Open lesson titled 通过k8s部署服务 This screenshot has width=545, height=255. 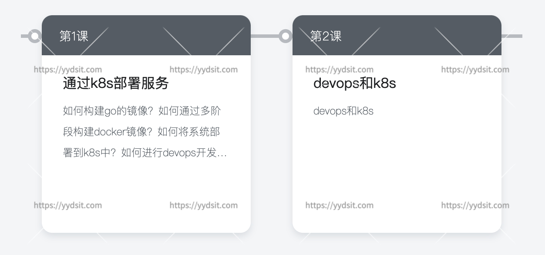(x=116, y=83)
